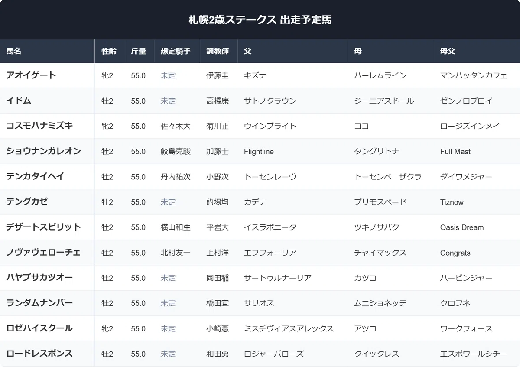Click dam ハーレムライン
The height and width of the screenshot is (367, 520).
click(380, 75)
